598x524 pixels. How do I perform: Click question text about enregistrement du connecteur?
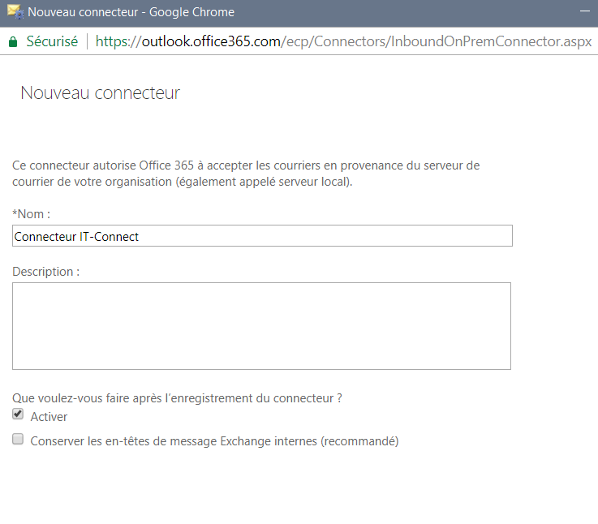point(177,397)
